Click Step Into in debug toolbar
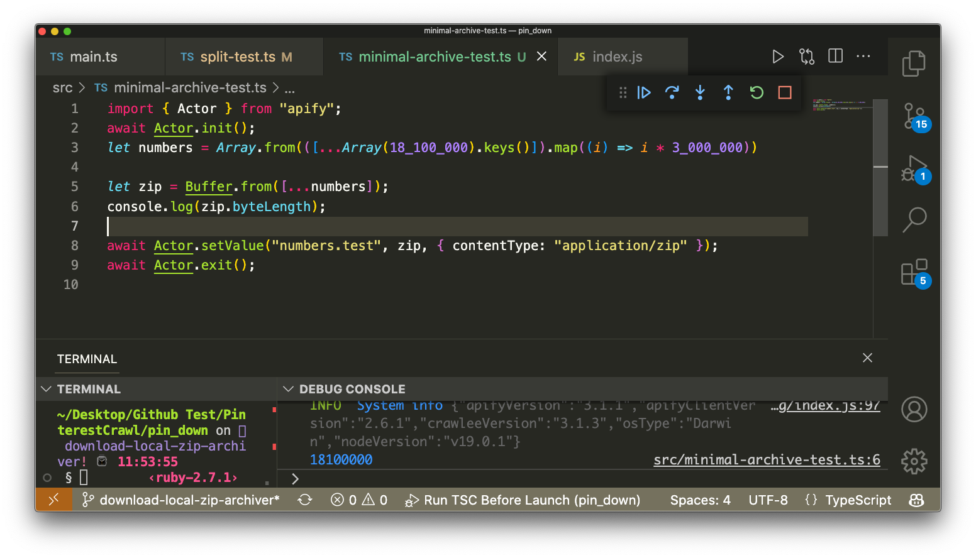This screenshot has height=558, width=976. 700,93
